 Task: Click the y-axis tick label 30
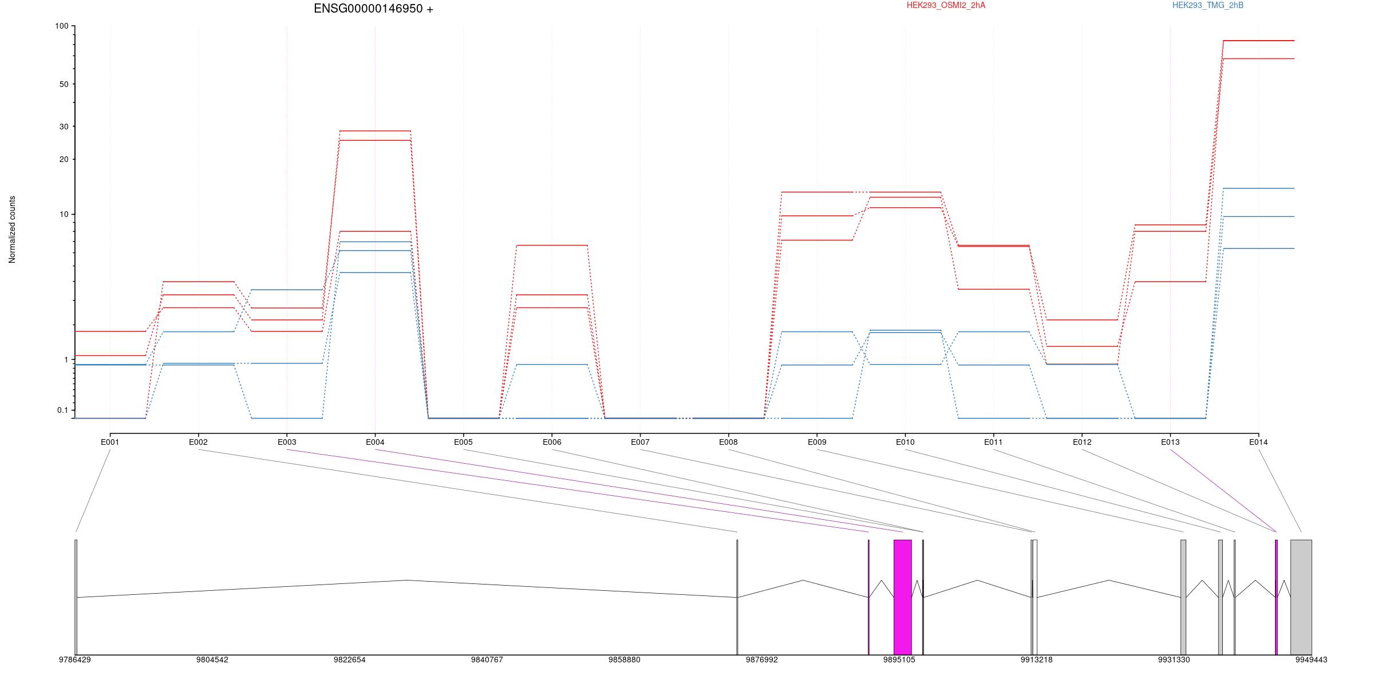[64, 127]
